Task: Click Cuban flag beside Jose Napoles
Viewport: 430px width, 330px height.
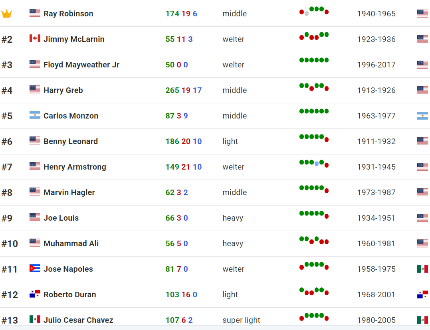Action: pyautogui.click(x=35, y=269)
